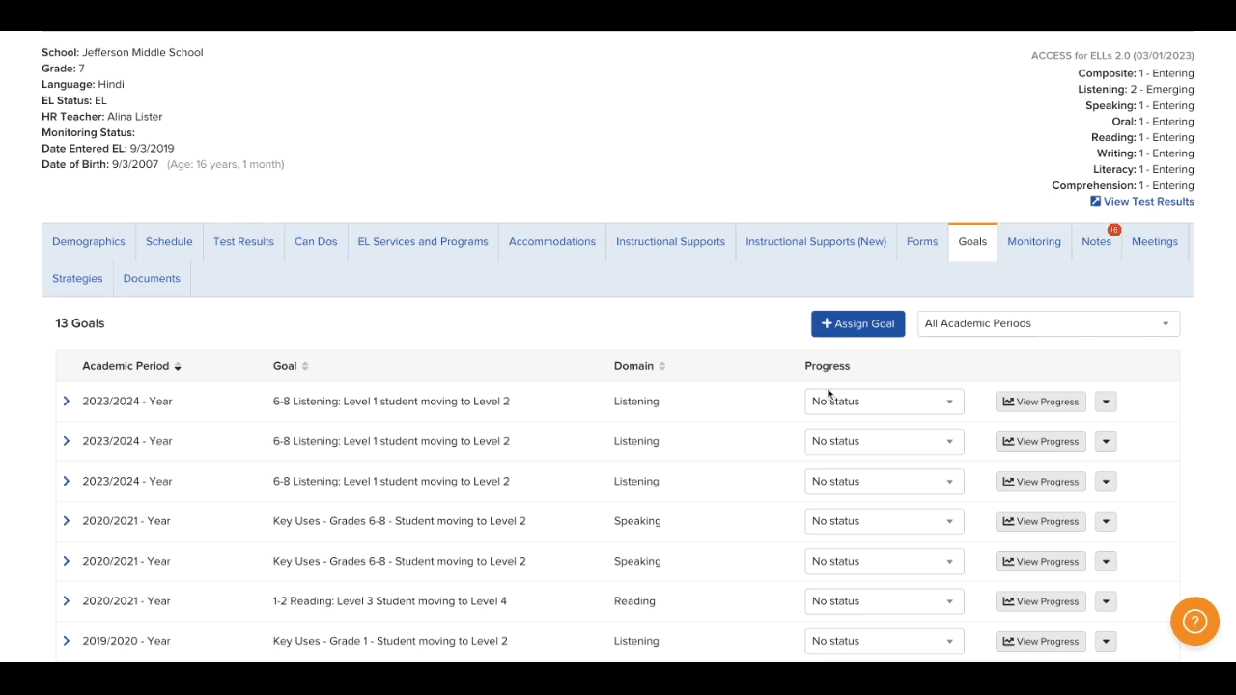Click 'HR Teacher: Alina Lister' text
This screenshot has width=1236, height=695.
click(x=102, y=117)
